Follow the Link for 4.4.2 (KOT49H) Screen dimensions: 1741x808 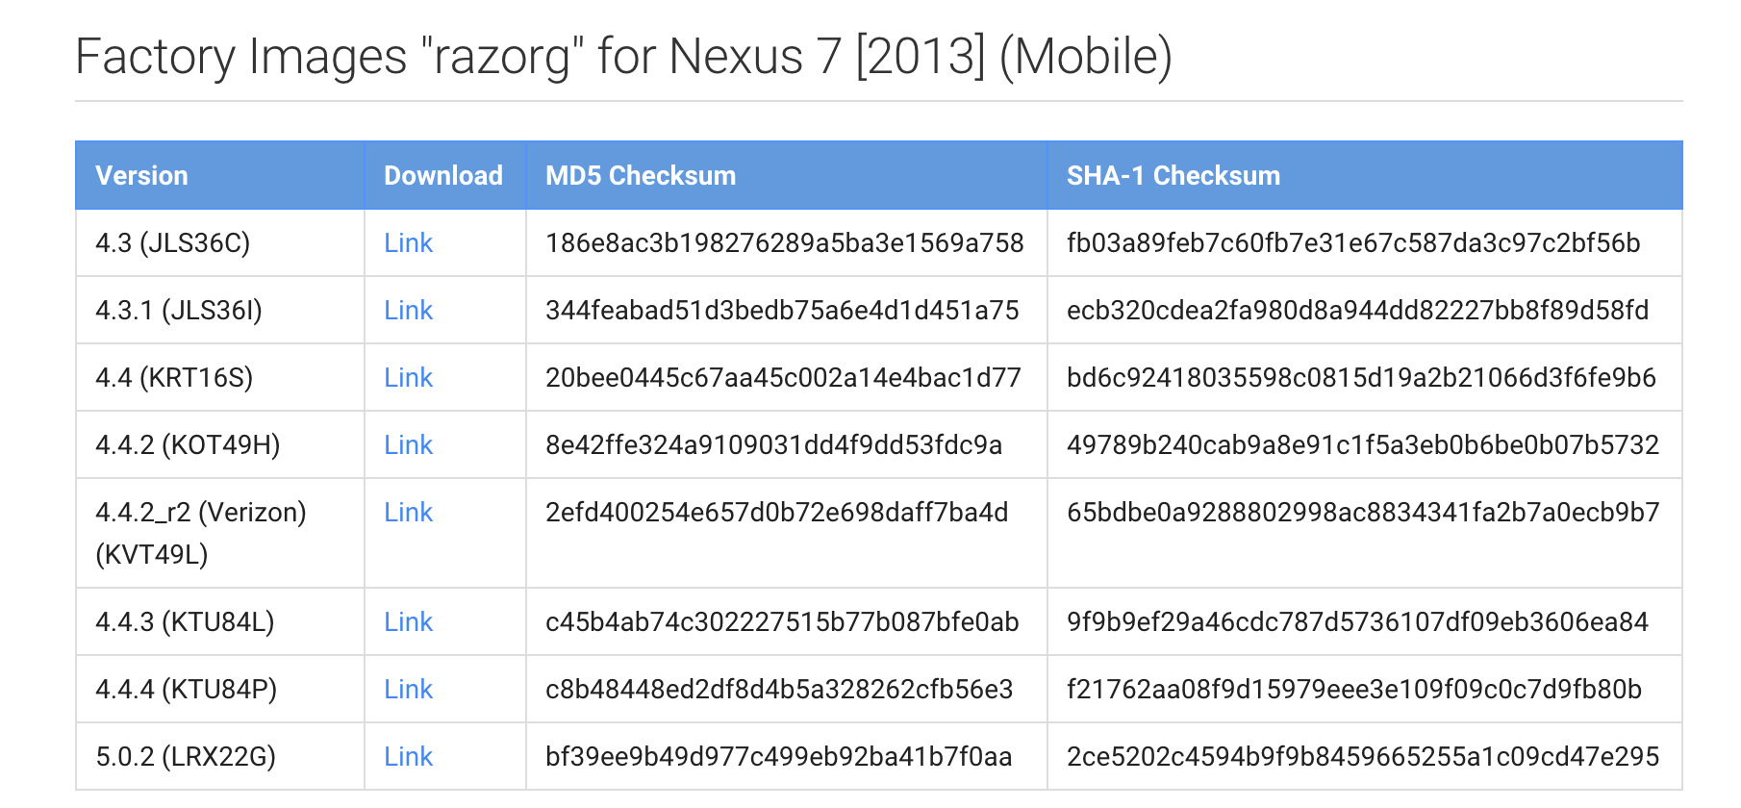click(x=408, y=445)
